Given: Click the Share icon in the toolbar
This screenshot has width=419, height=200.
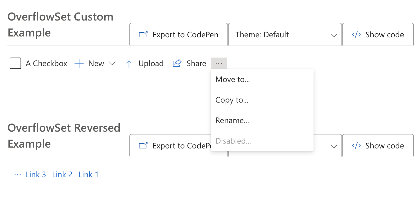Looking at the screenshot, I should 177,63.
